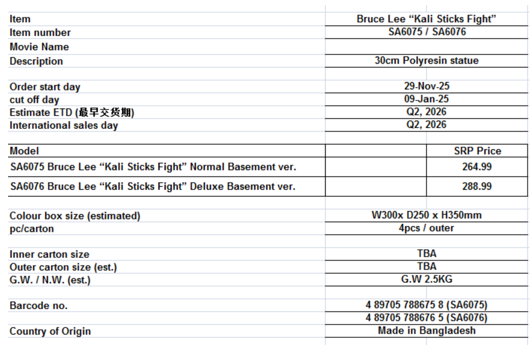Image resolution: width=530 pixels, height=345 pixels.
Task: Click the "Made in Bangladesh" cell
Action: pyautogui.click(x=426, y=331)
